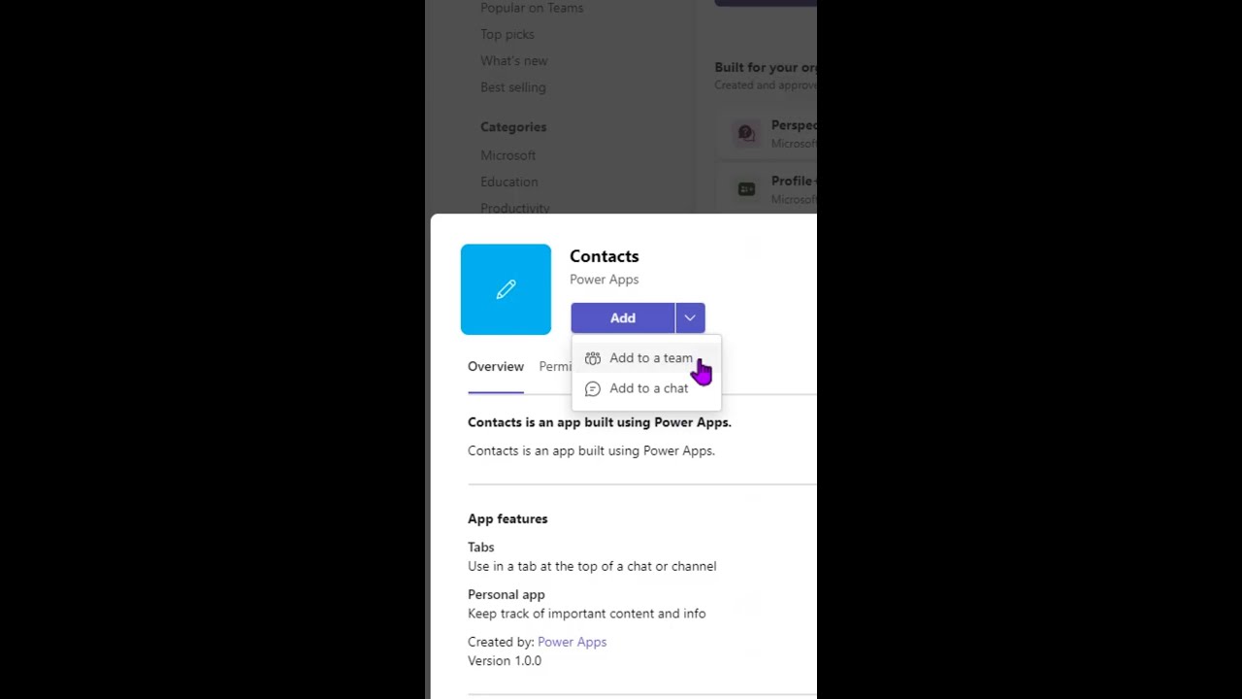This screenshot has height=699, width=1242.
Task: Open the Permissions tab
Action: (x=556, y=366)
